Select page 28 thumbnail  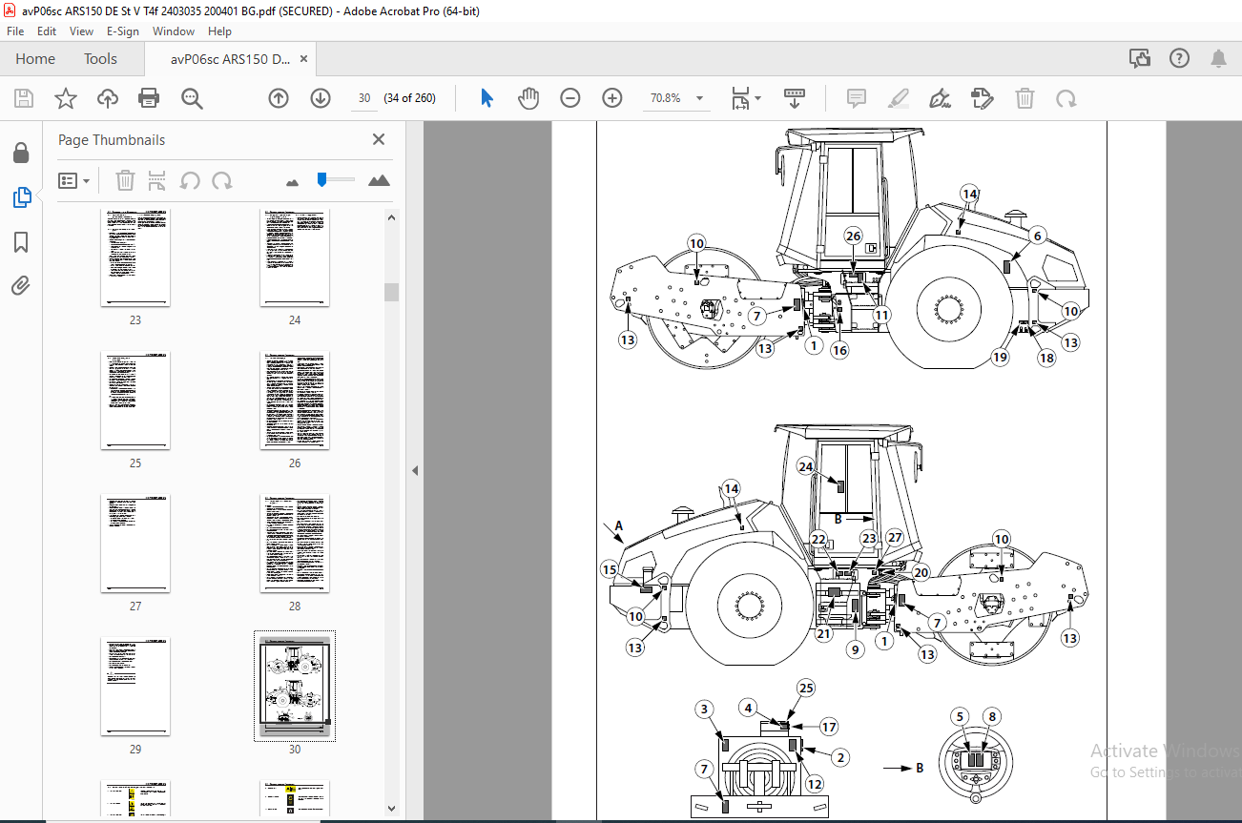tap(295, 543)
